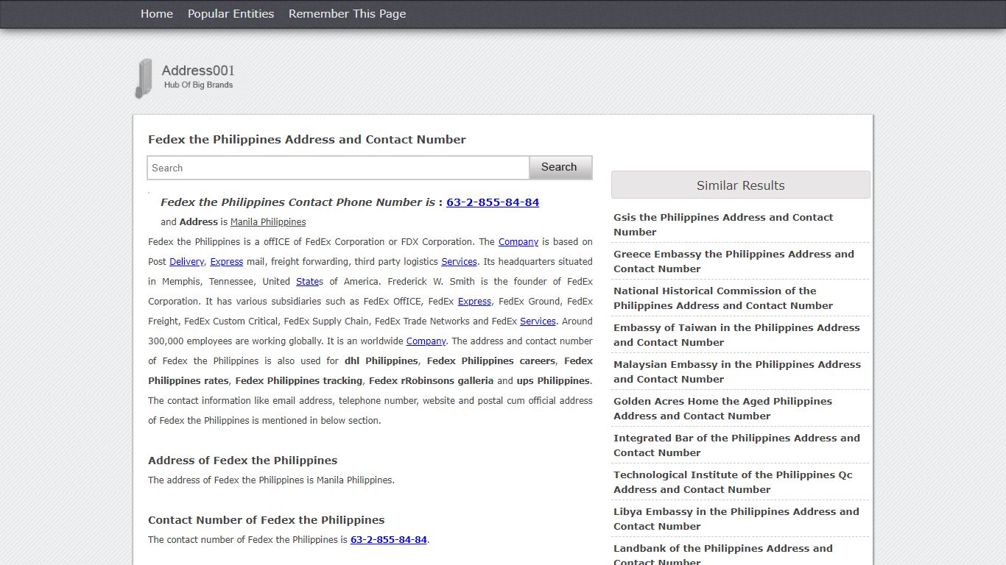Select the 'Contact Number of Fedex the Philippines' heading
1006x565 pixels.
coord(266,520)
